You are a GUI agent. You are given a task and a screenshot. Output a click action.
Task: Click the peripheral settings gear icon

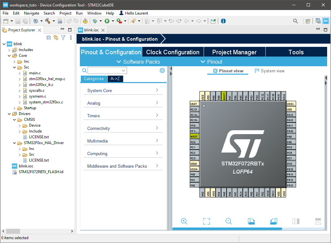162,70
